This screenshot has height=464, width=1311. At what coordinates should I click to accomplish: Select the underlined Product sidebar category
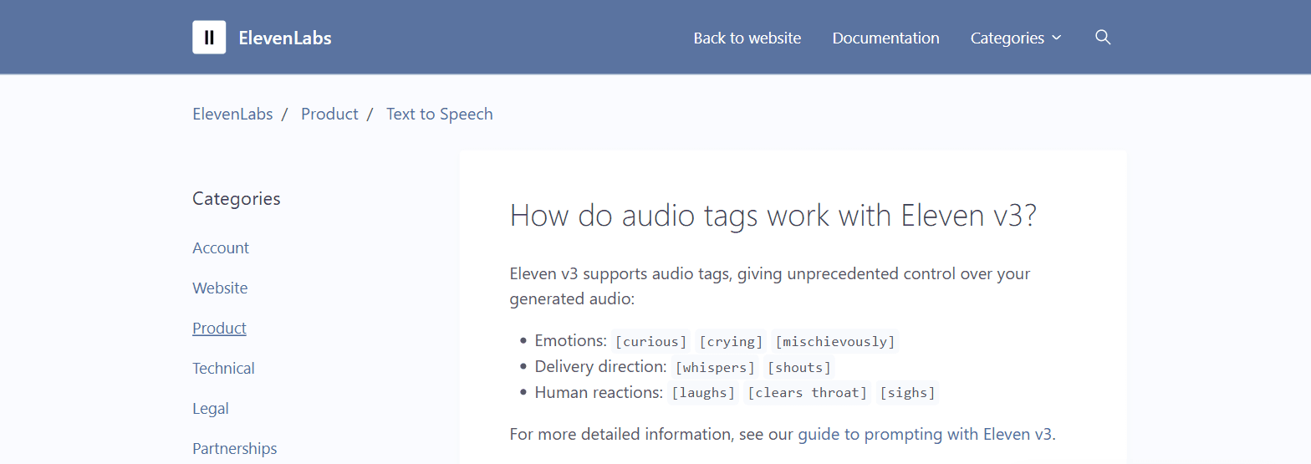point(219,329)
